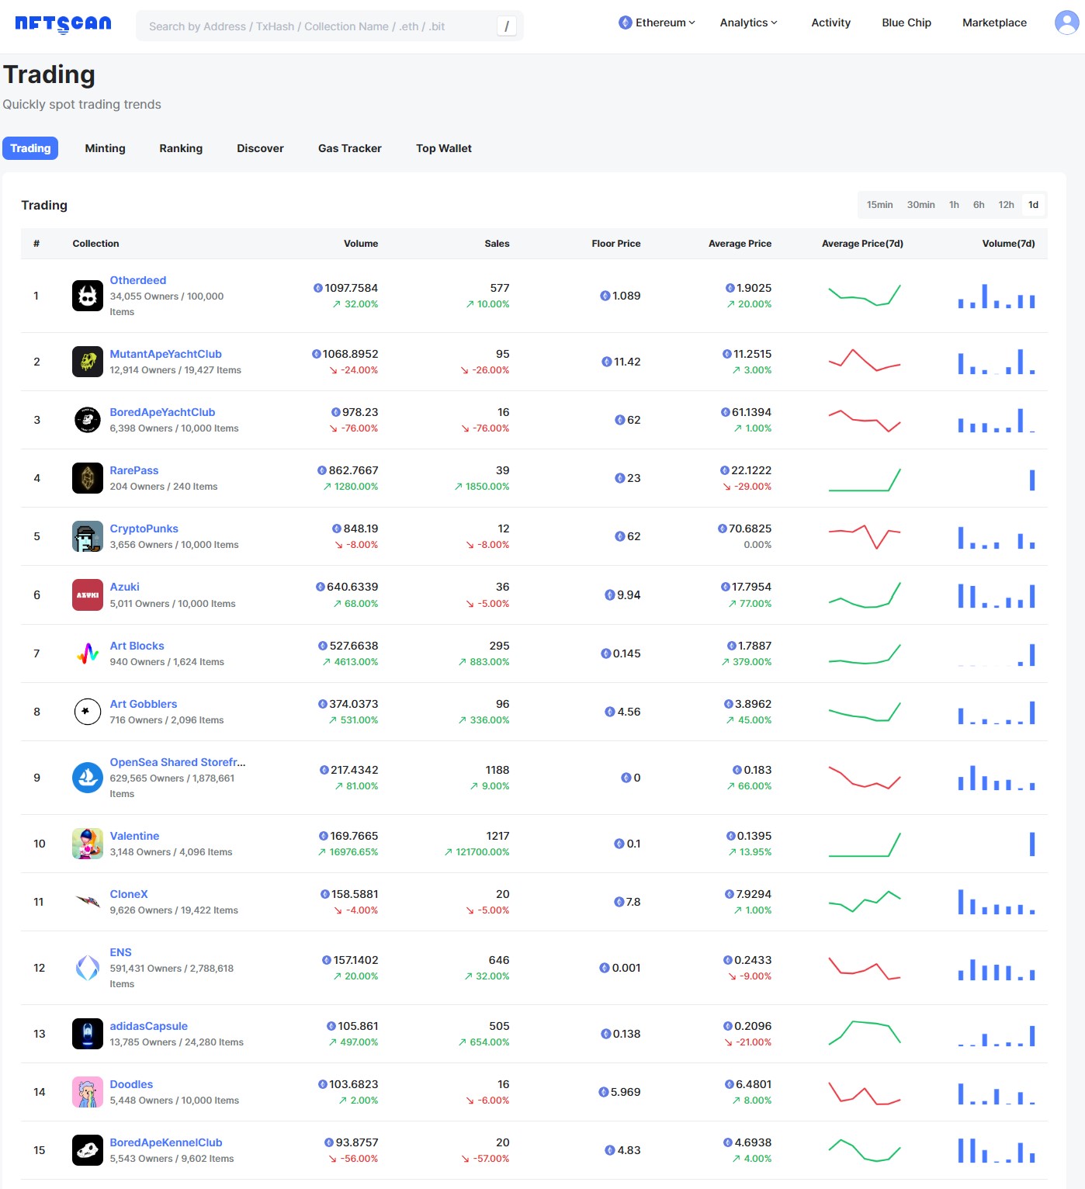Select the 1d time range
Image resolution: width=1085 pixels, height=1189 pixels.
[1033, 205]
